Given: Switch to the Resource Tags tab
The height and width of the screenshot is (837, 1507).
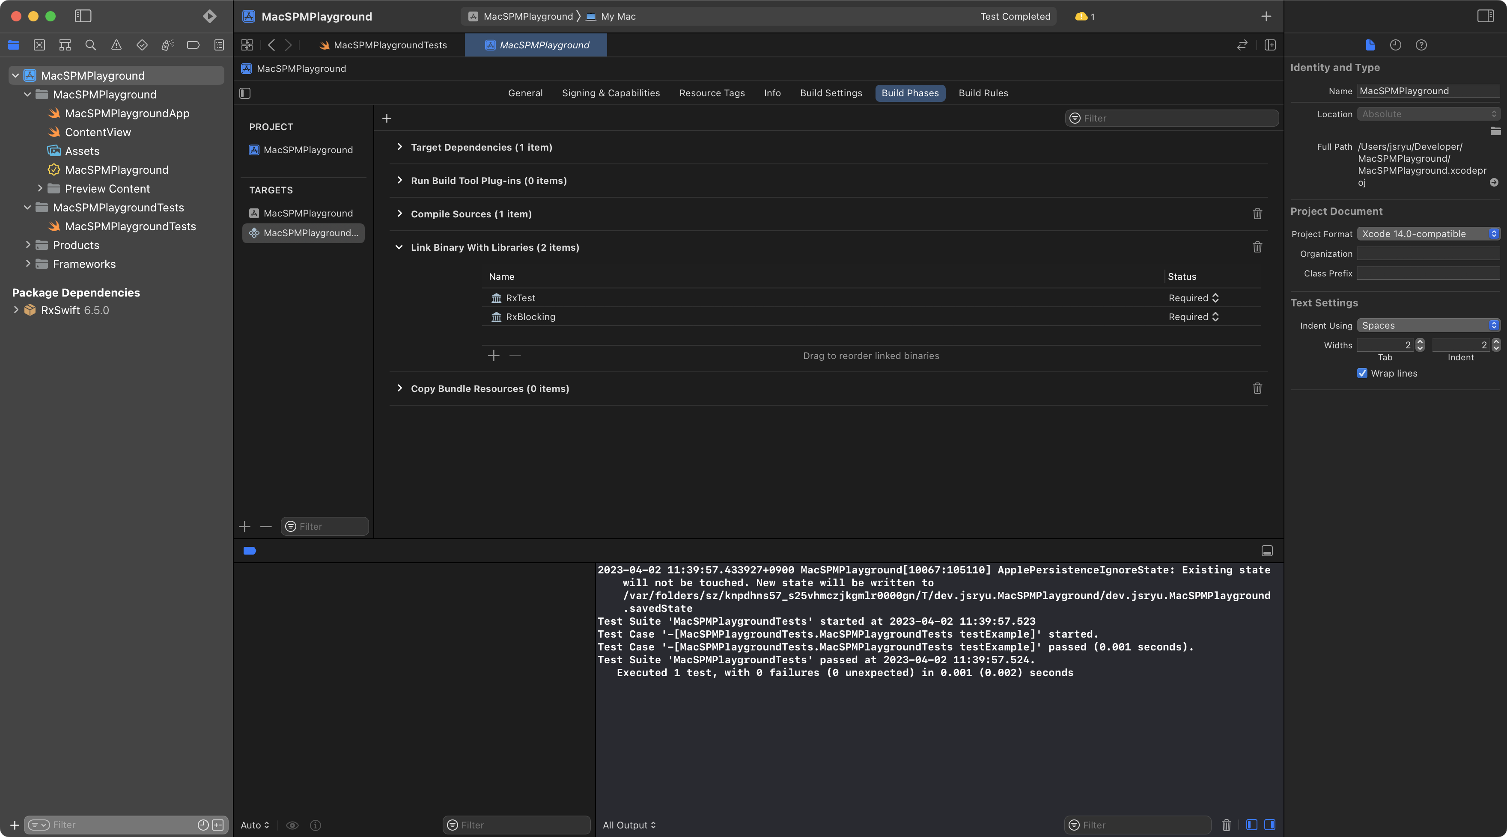Looking at the screenshot, I should [712, 93].
